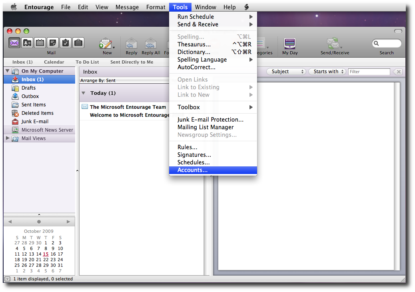Open the File menu
The height and width of the screenshot is (292, 415).
(66, 7)
